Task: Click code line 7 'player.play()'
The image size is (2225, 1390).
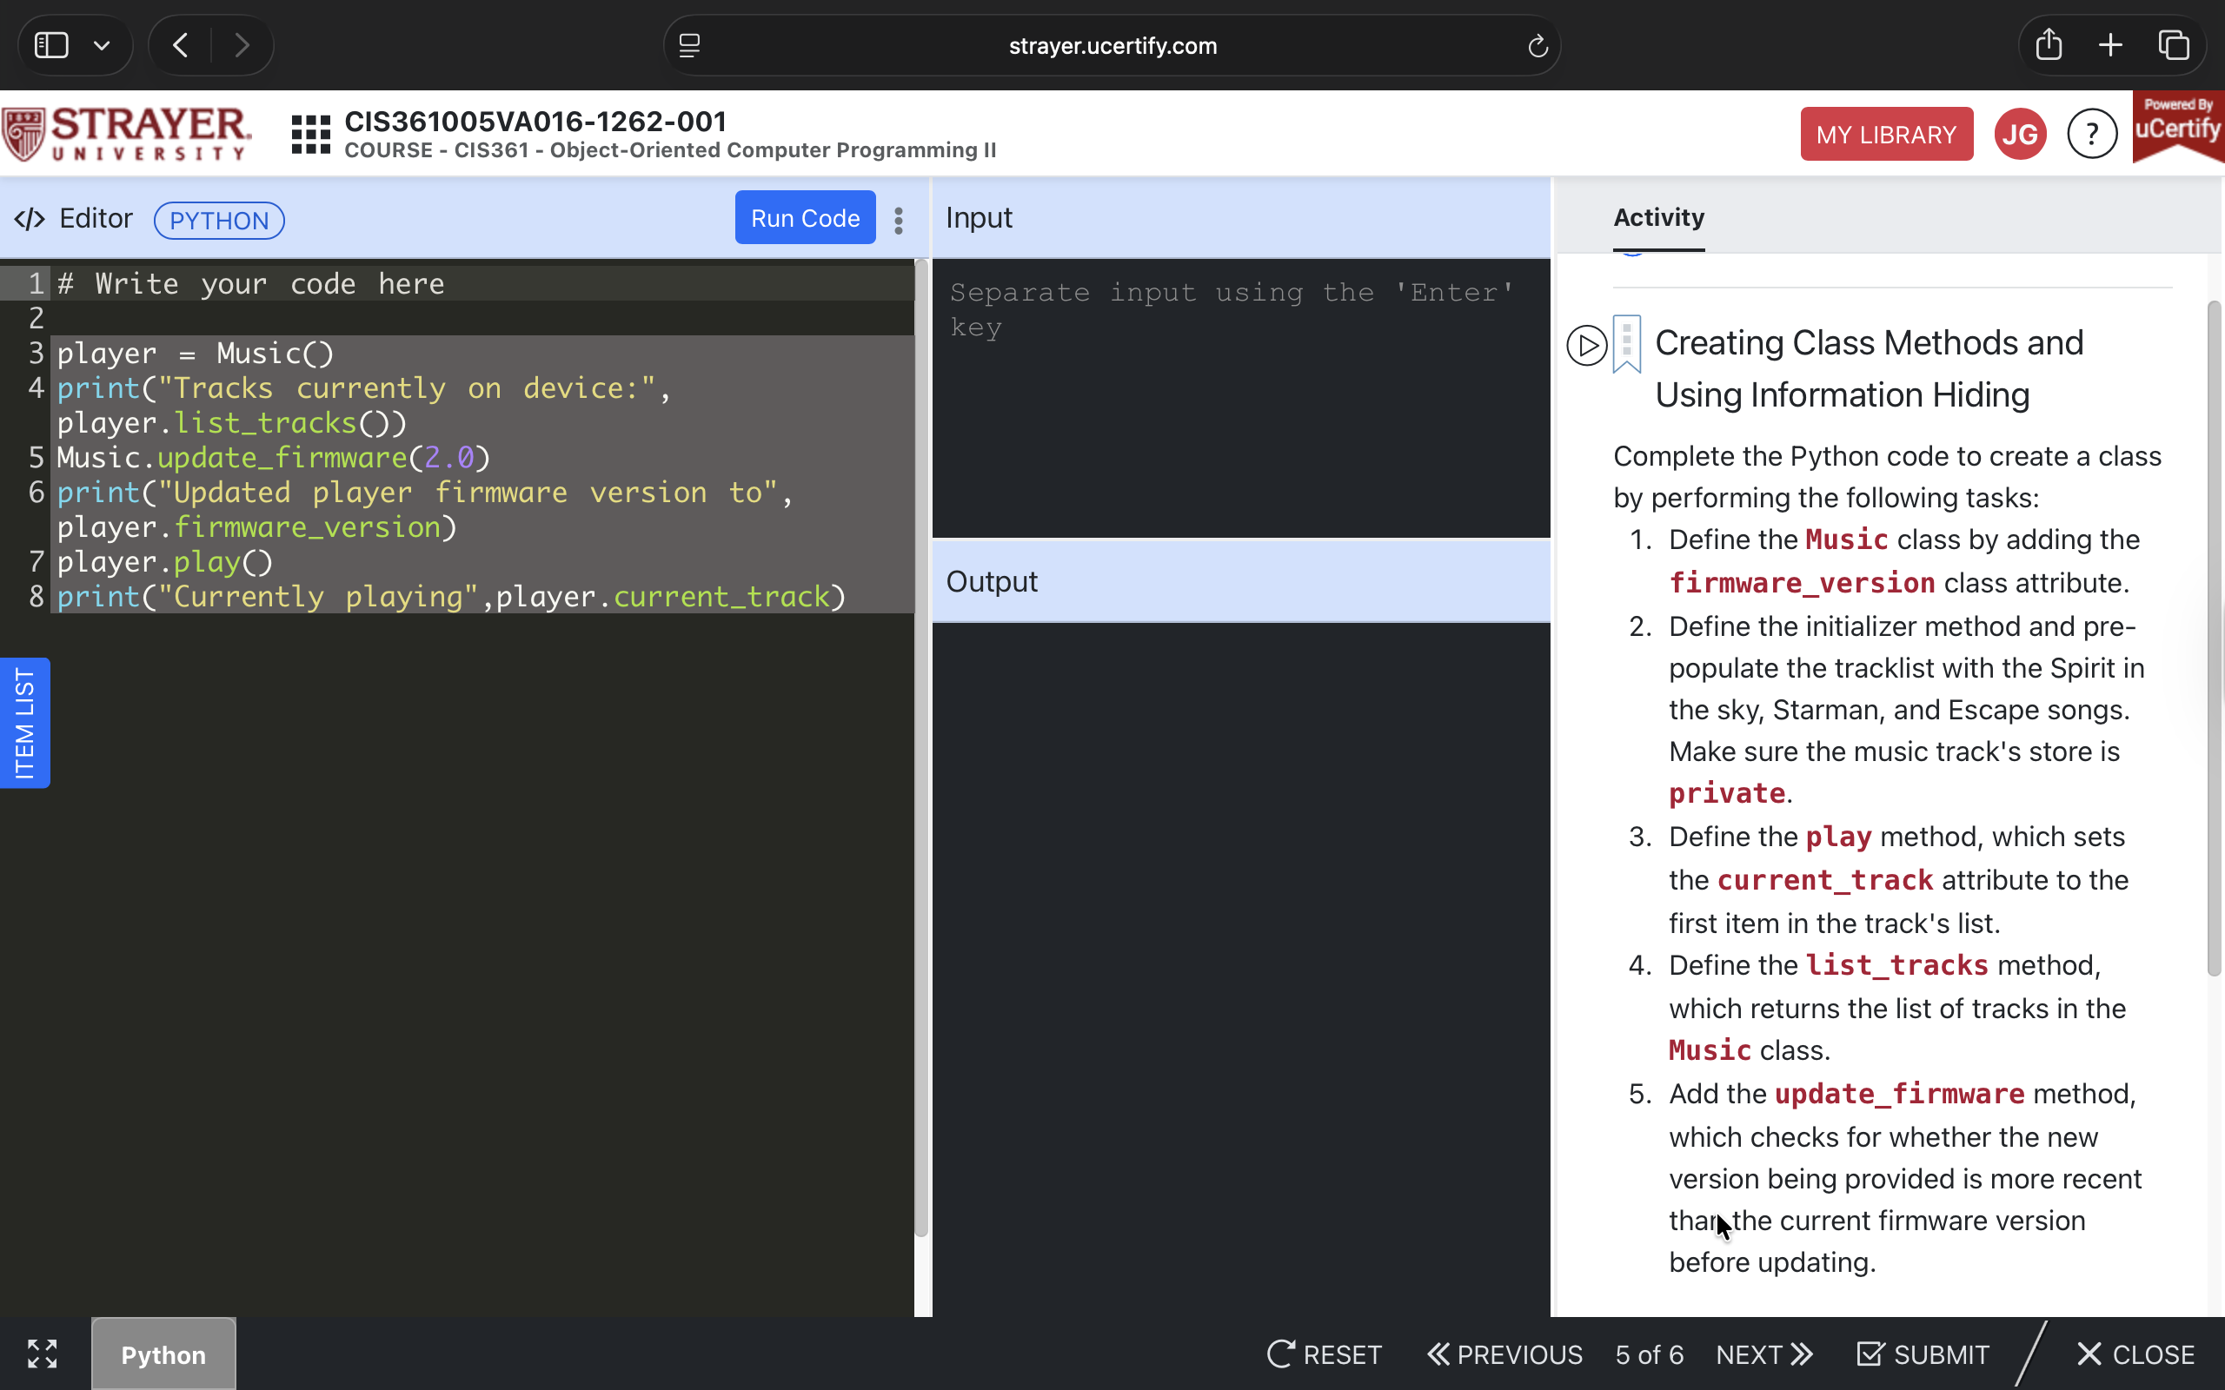Action: pos(164,561)
